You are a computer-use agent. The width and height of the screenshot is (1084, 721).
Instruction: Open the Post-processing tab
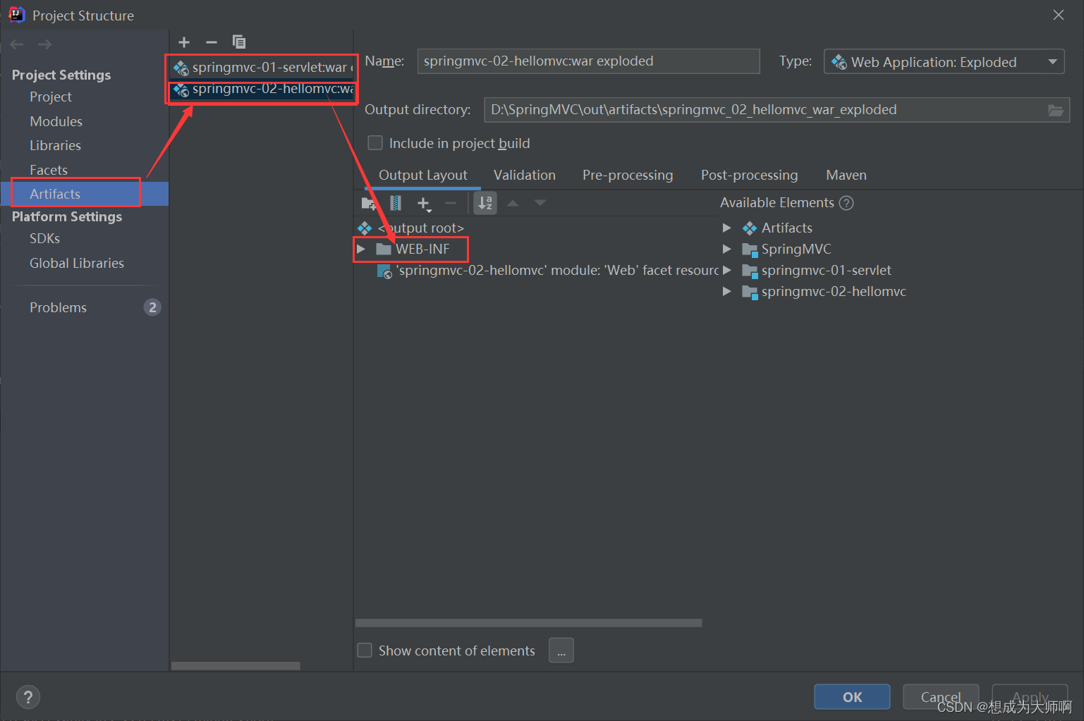tap(749, 175)
